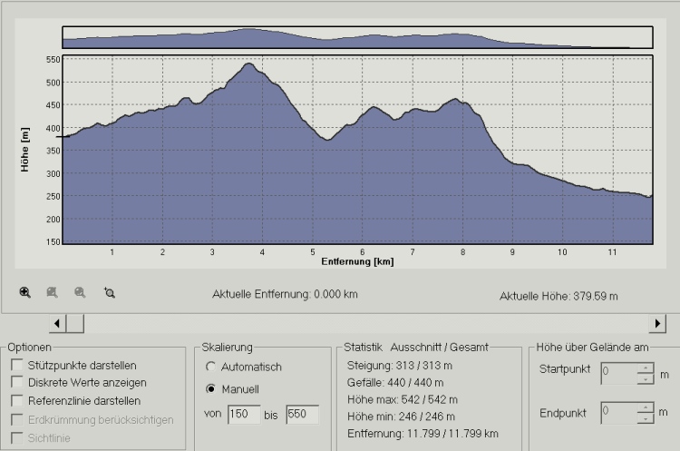Click the zoom-to-selection magnifier with plus sparkle
Viewport: 680px width, 451px height.
click(x=110, y=292)
